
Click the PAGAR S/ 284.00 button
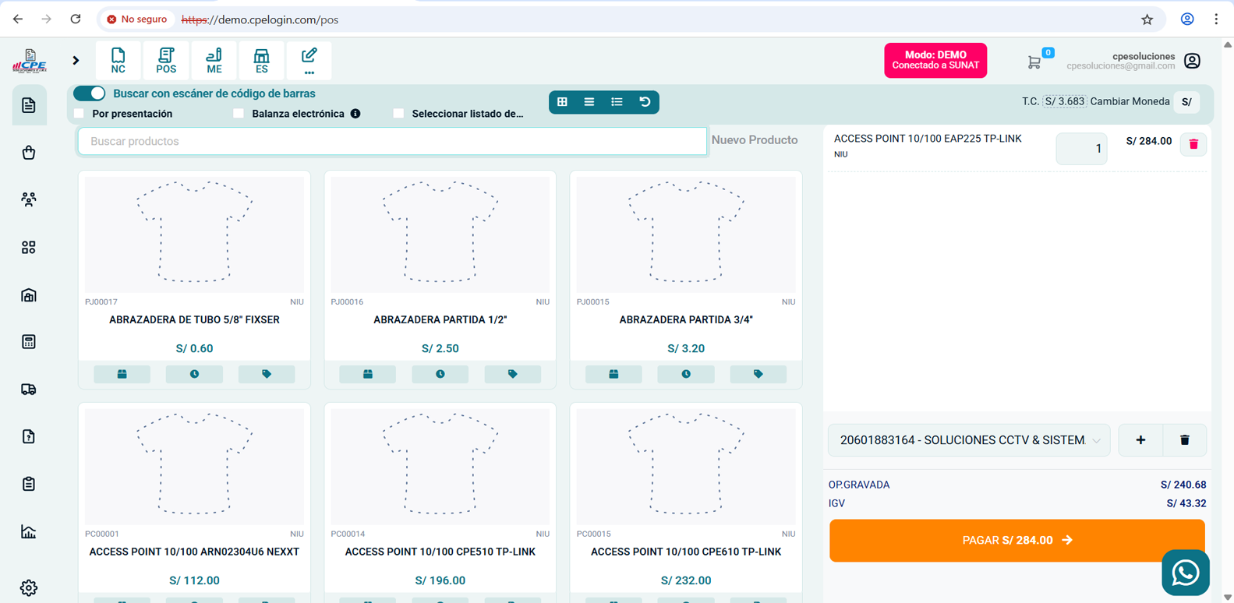point(1017,540)
